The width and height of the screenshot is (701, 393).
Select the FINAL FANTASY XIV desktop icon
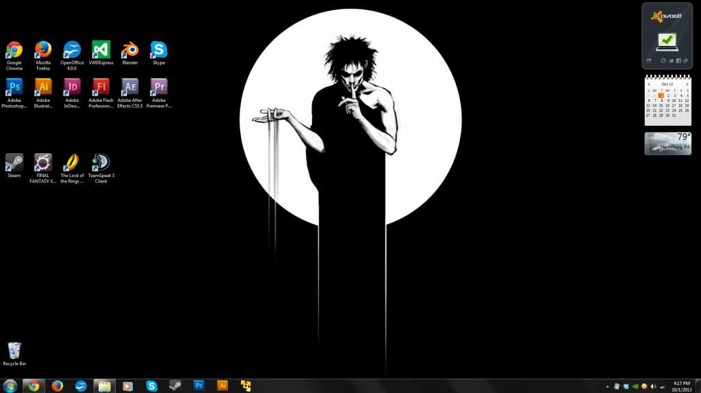pyautogui.click(x=43, y=168)
